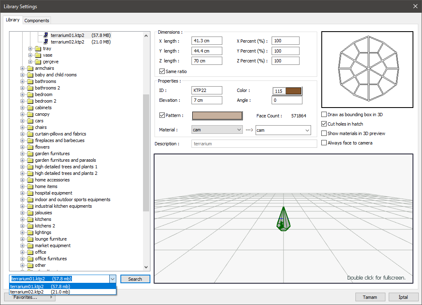The image size is (422, 305).
Task: Toggle the Same ratio checkbox
Action: [162, 71]
